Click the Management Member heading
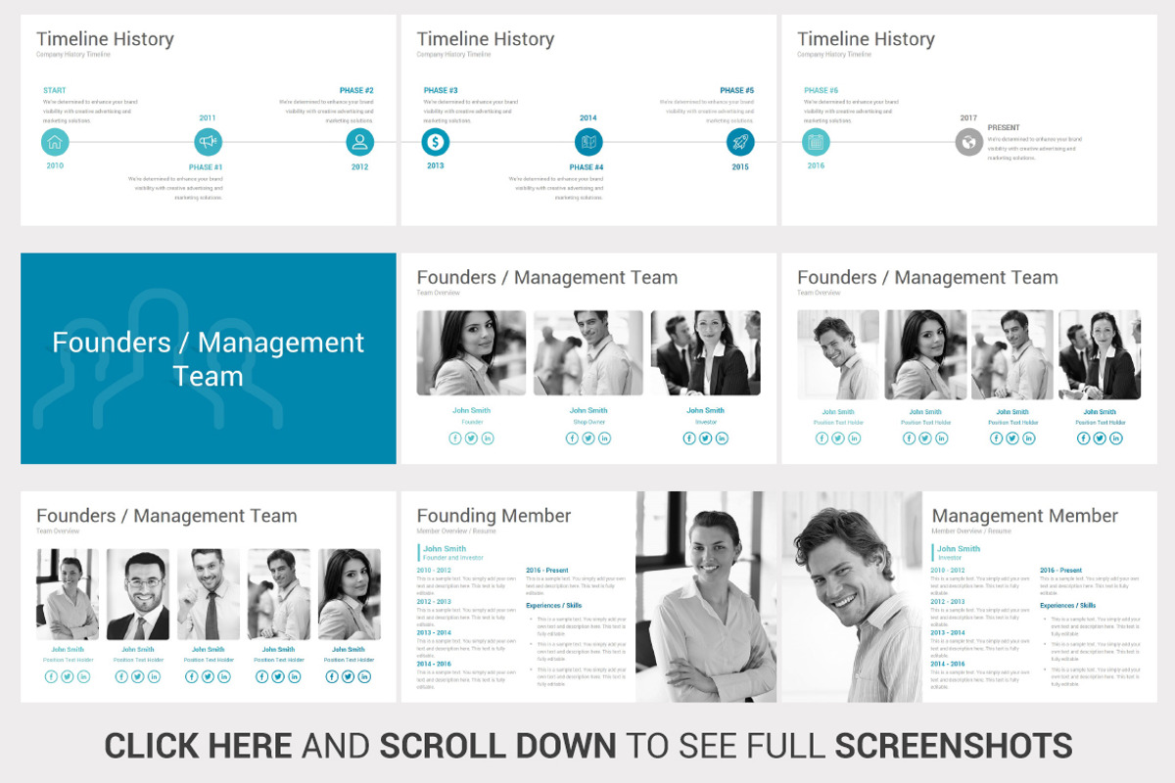Viewport: 1175px width, 783px height. (1024, 516)
